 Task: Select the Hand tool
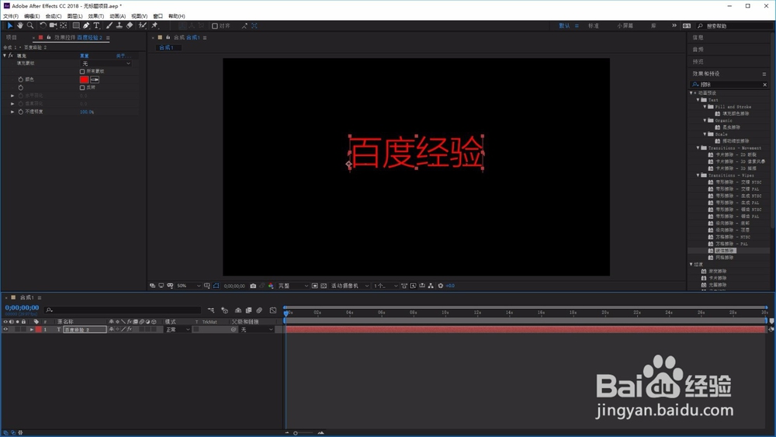click(x=20, y=26)
